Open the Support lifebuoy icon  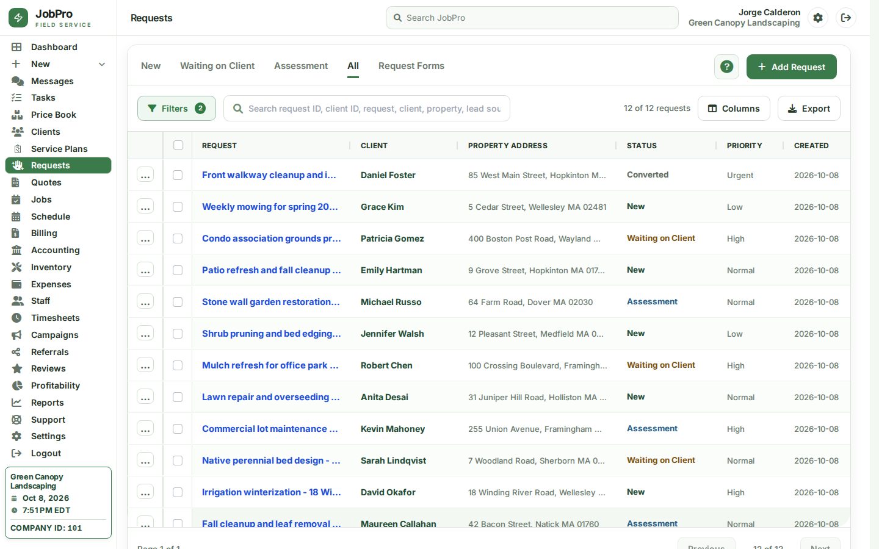click(16, 420)
